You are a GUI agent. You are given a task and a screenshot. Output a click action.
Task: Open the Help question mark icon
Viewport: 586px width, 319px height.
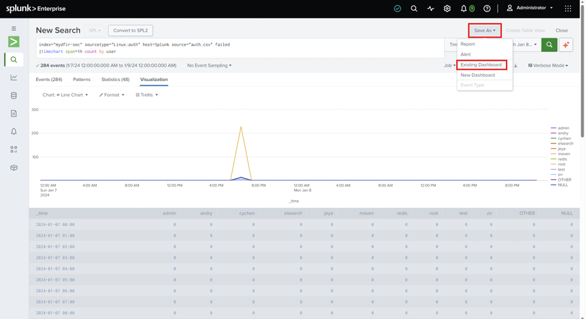point(487,8)
